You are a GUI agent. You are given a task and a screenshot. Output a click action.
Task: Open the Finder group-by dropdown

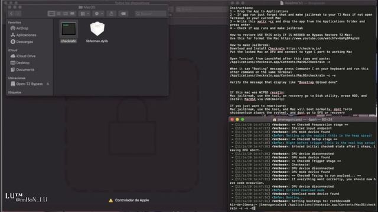click(84, 14)
